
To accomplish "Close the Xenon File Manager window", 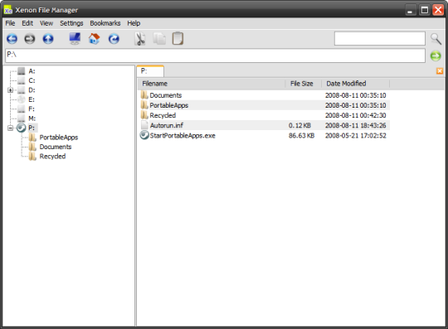I will (x=438, y=10).
